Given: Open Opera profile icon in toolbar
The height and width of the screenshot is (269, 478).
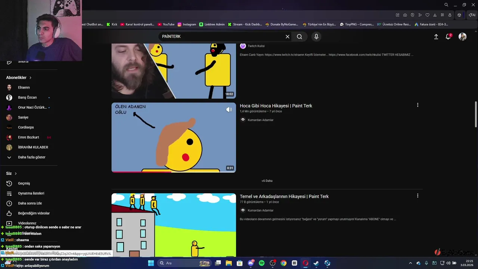Looking at the screenshot, I should (x=450, y=15).
